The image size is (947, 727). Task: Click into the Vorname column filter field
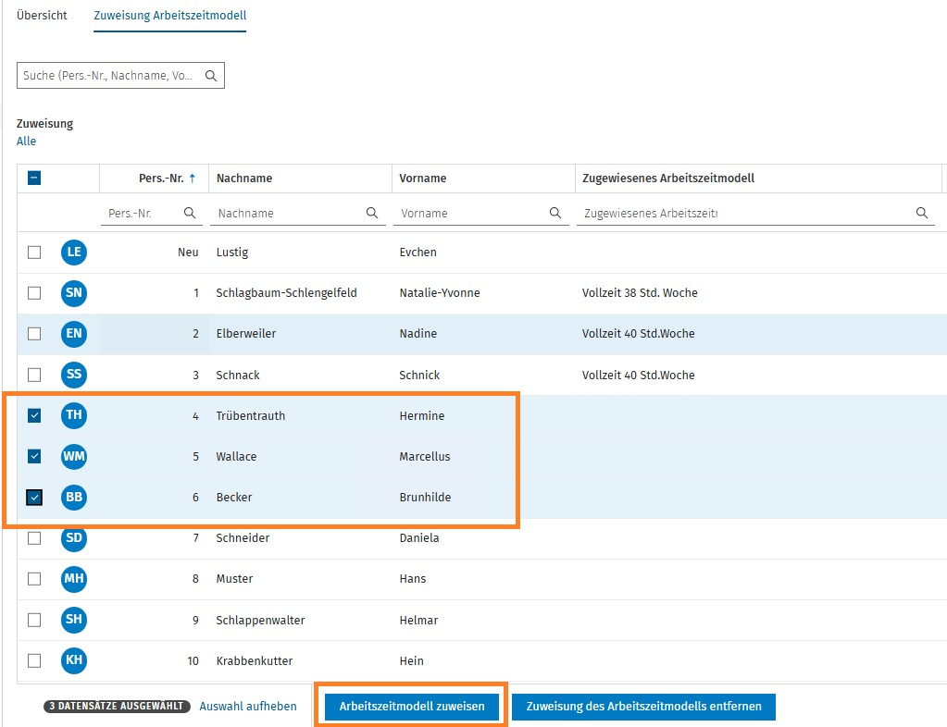480,213
